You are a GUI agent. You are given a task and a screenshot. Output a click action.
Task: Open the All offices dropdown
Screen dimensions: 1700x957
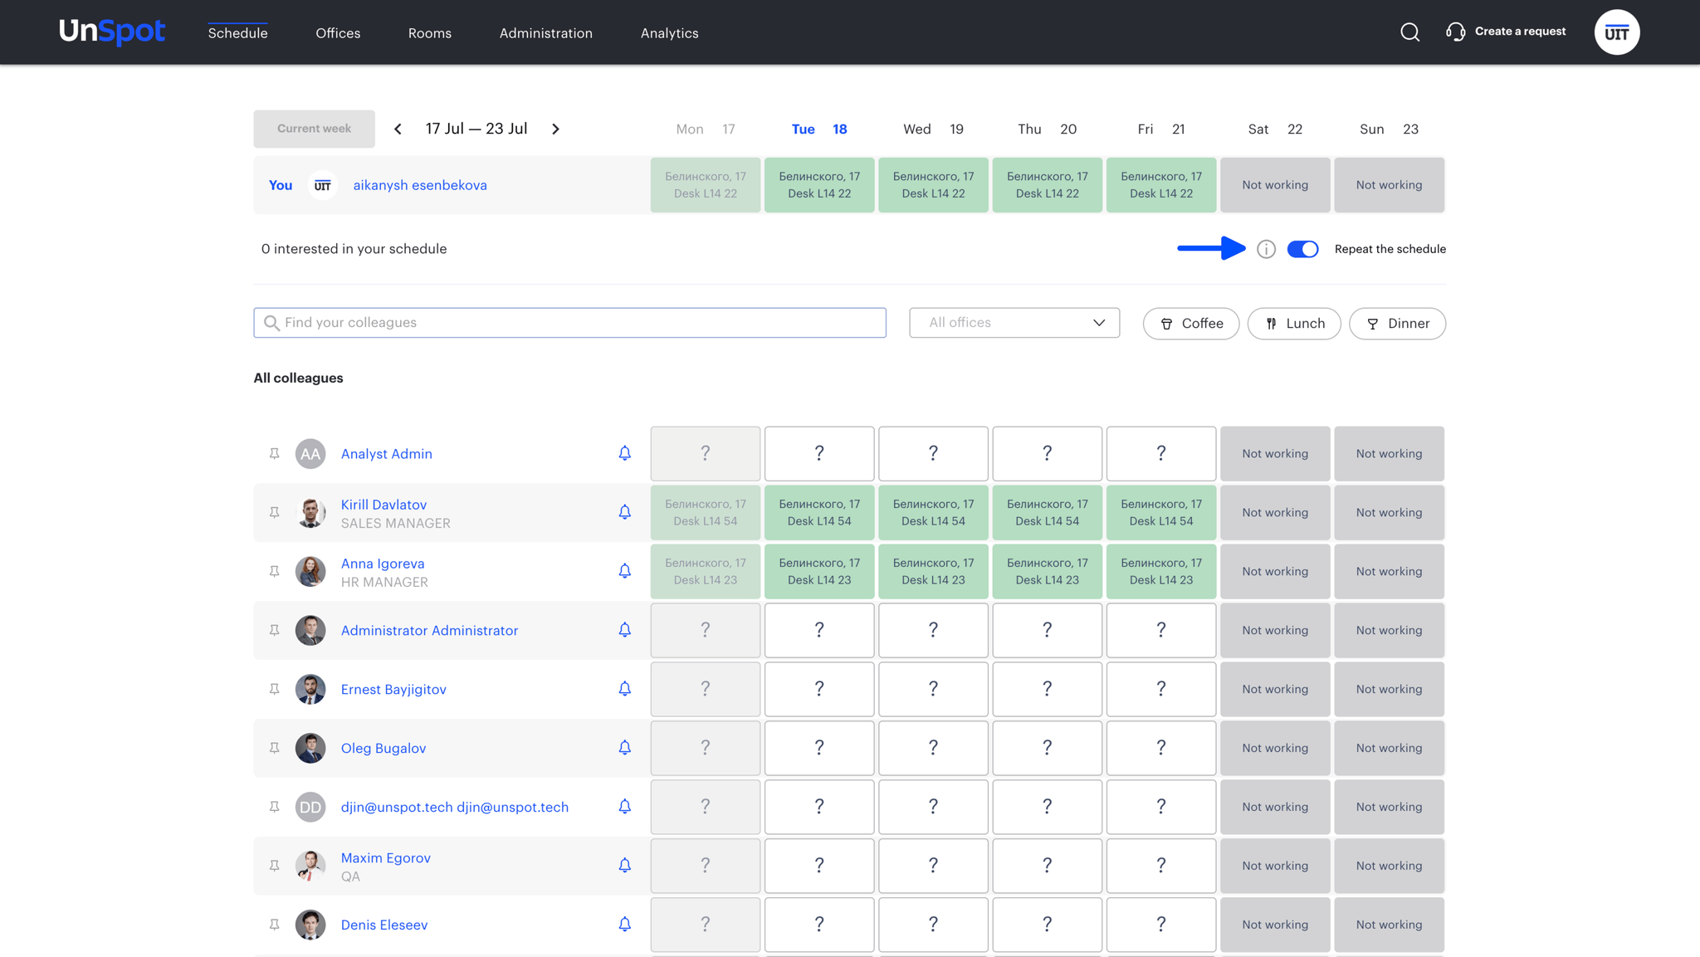(x=1014, y=323)
